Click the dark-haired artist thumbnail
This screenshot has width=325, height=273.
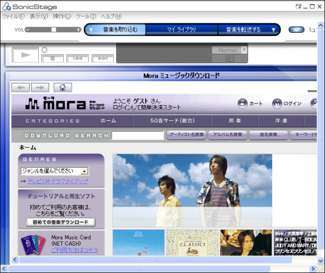pos(246,243)
